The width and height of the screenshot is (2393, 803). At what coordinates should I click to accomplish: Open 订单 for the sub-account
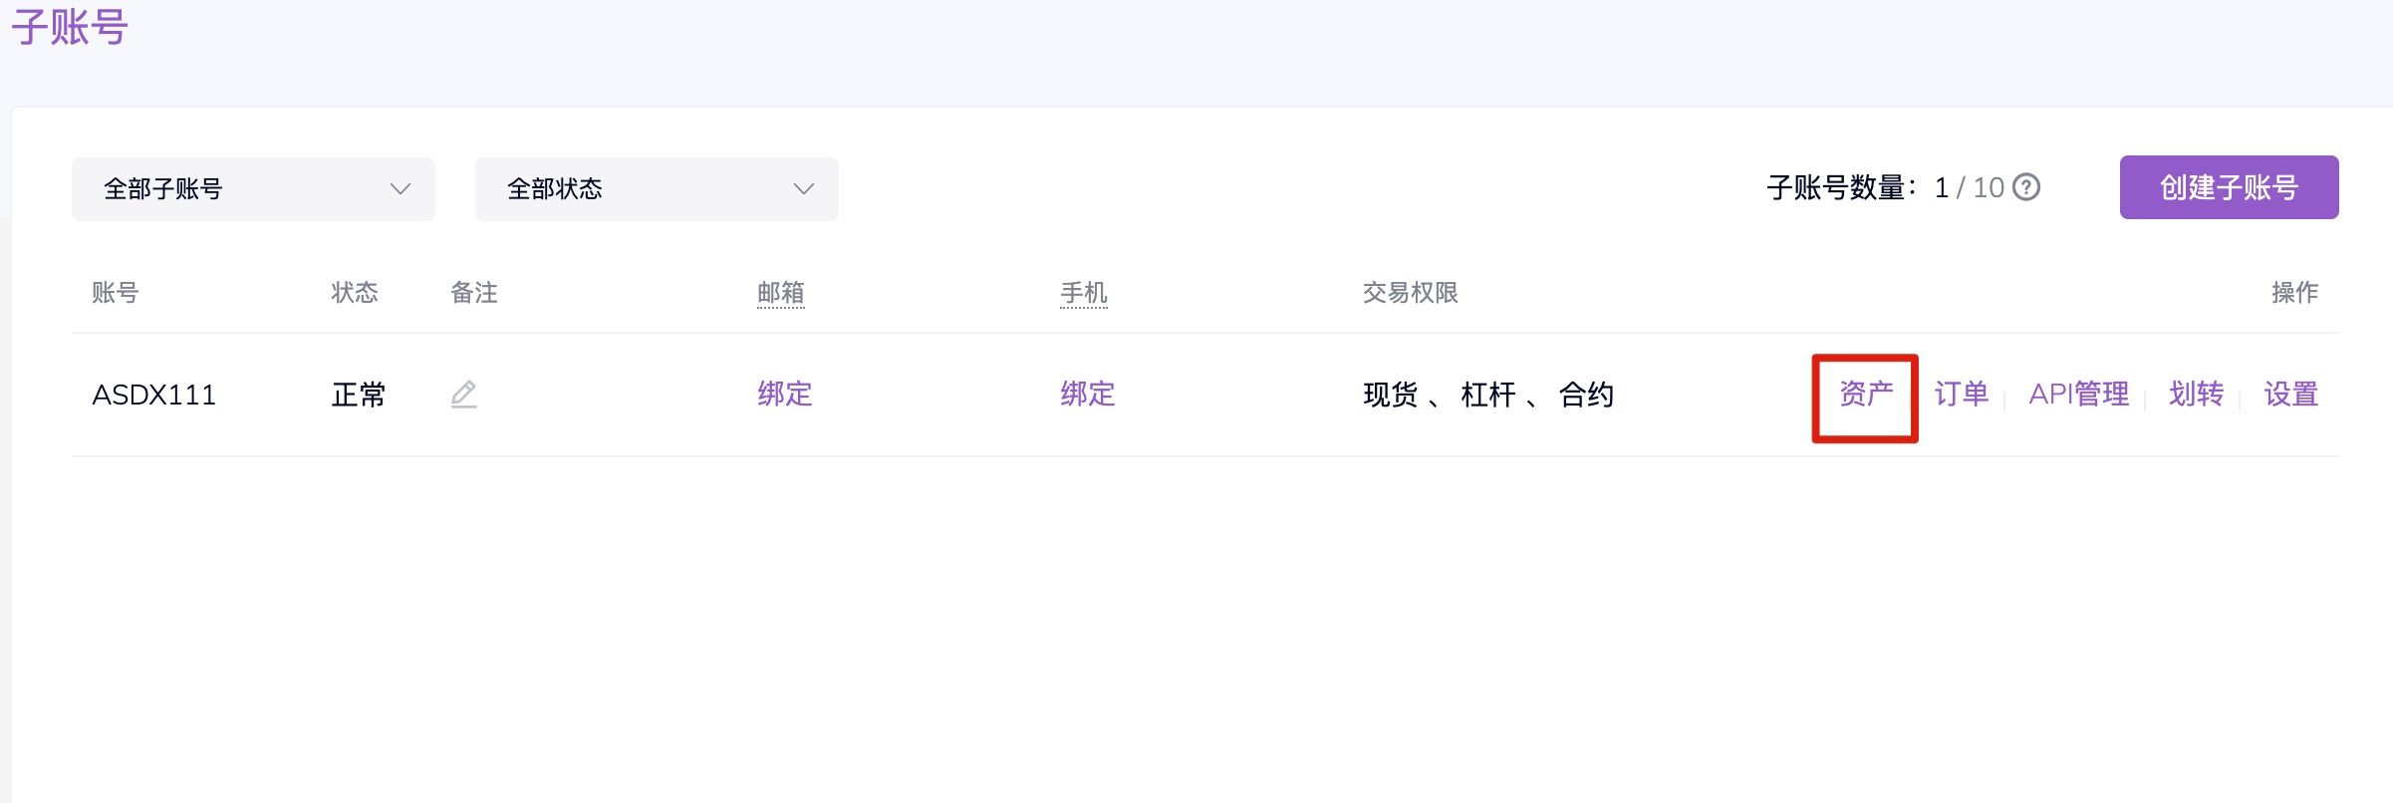click(1961, 395)
